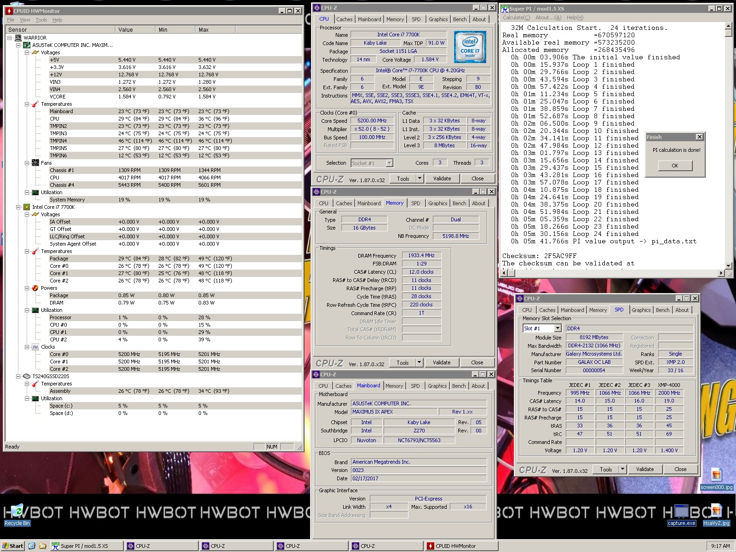
Task: Click the Super PI title bar icon
Action: tap(505, 8)
